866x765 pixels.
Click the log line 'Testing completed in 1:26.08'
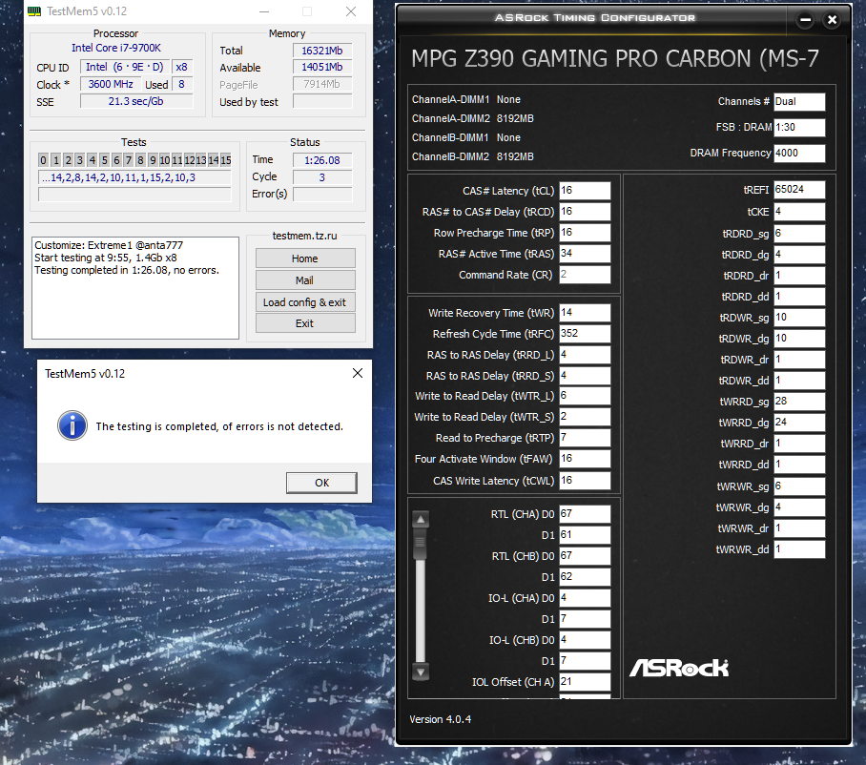127,270
